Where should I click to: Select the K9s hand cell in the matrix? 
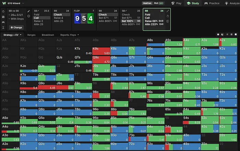(101, 51)
